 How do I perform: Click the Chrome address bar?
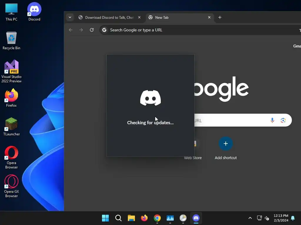[x=200, y=30]
